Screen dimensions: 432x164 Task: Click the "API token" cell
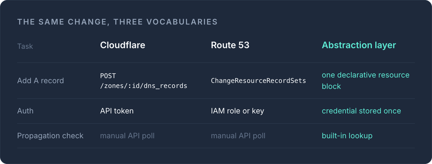117,111
